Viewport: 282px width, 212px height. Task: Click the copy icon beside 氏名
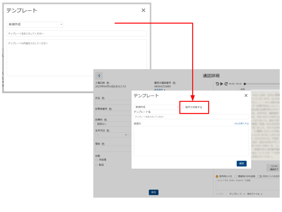coord(103,98)
